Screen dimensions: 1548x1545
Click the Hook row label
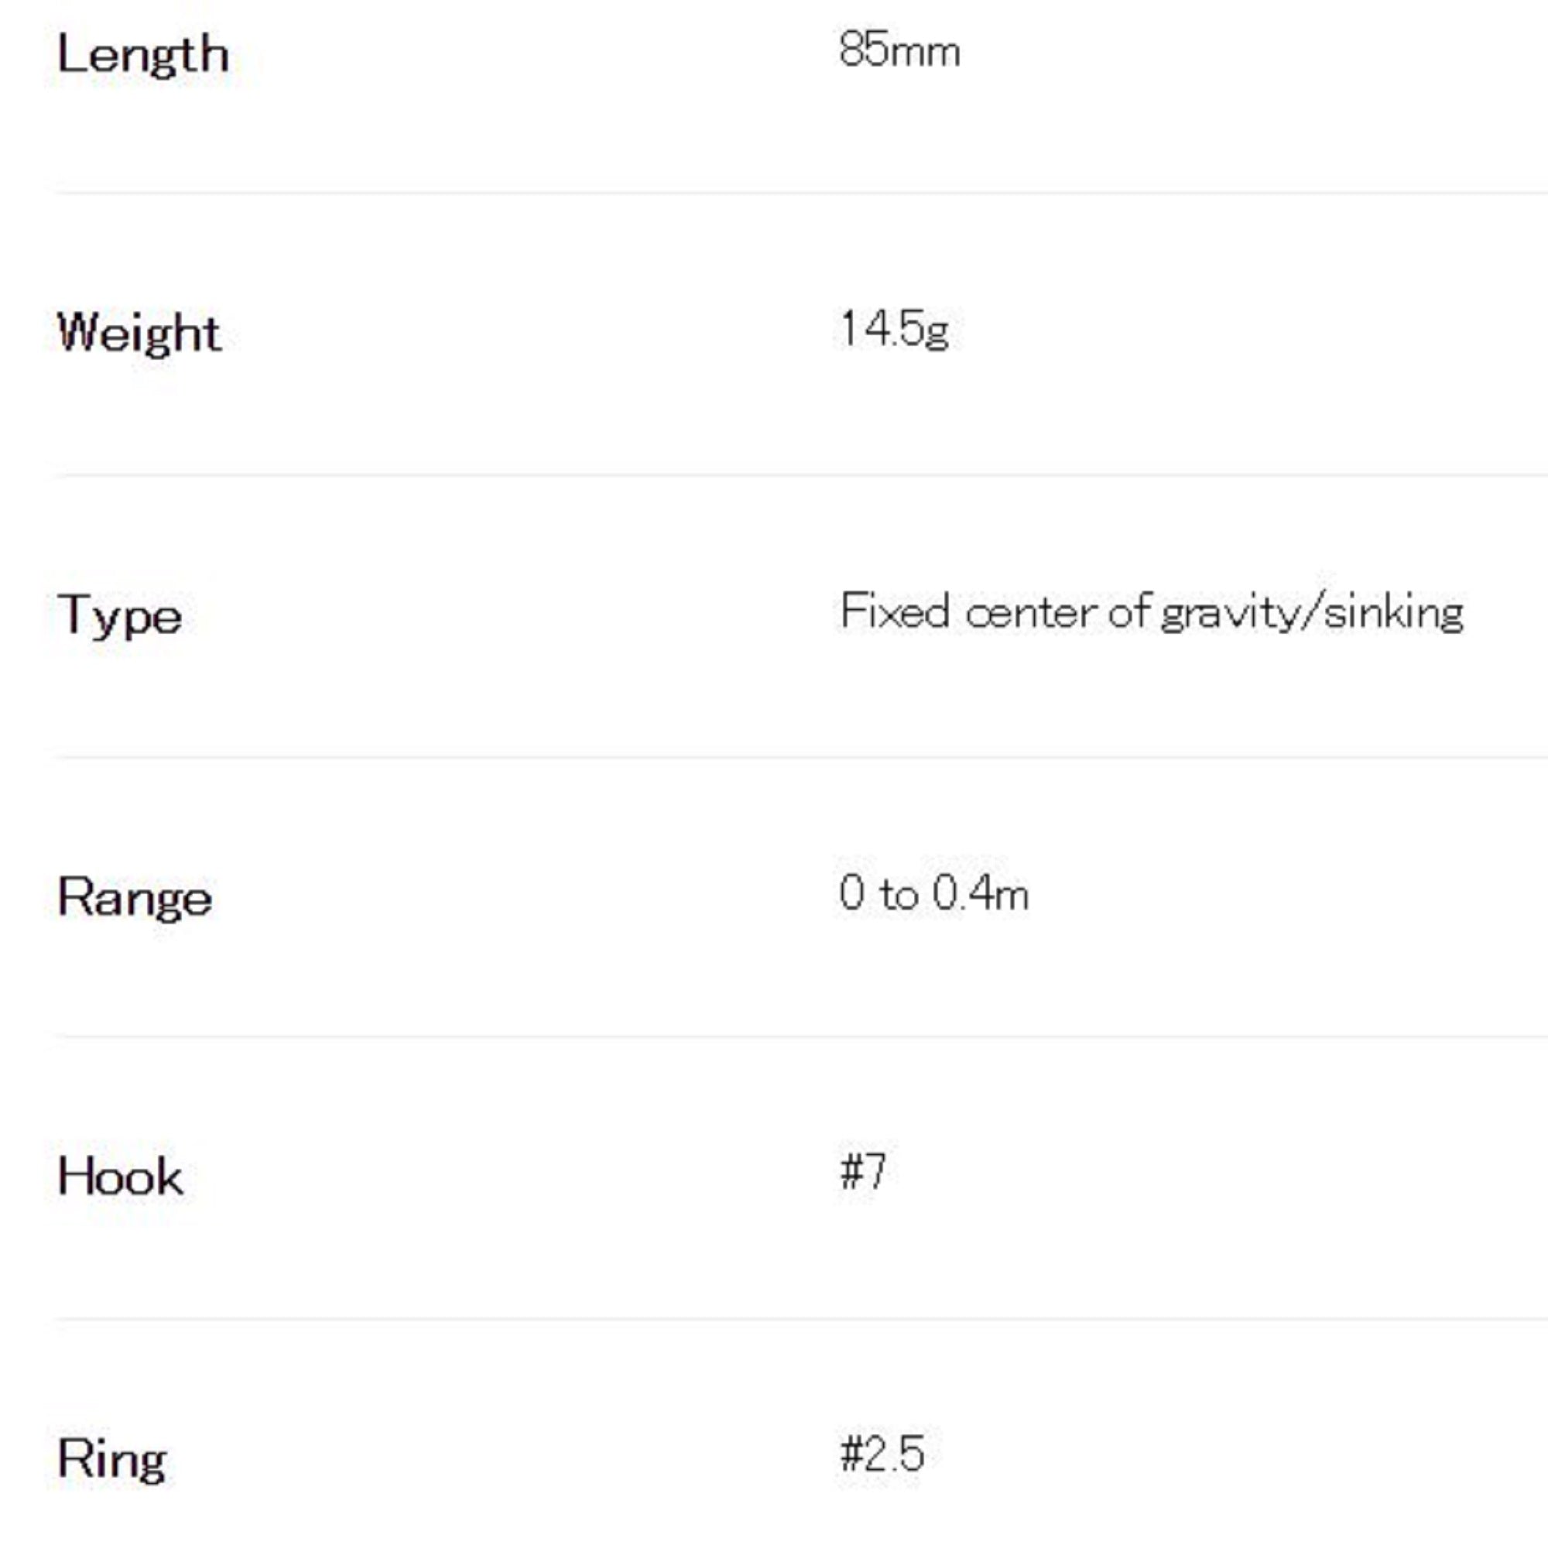click(120, 1177)
